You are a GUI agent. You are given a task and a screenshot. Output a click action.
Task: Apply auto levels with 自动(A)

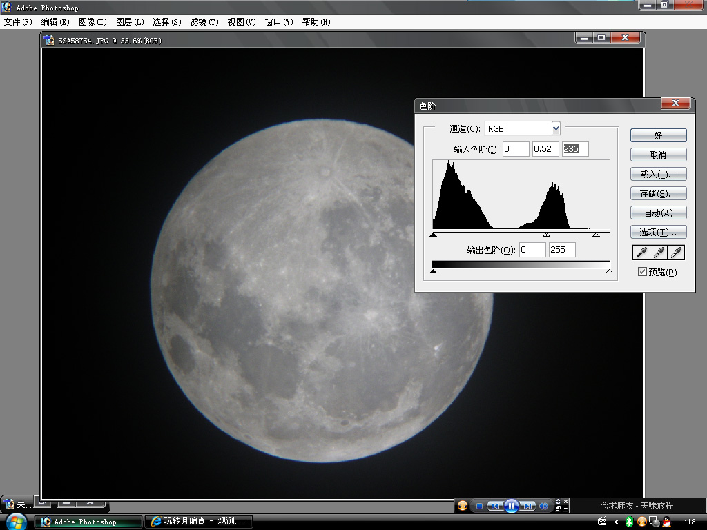[658, 213]
